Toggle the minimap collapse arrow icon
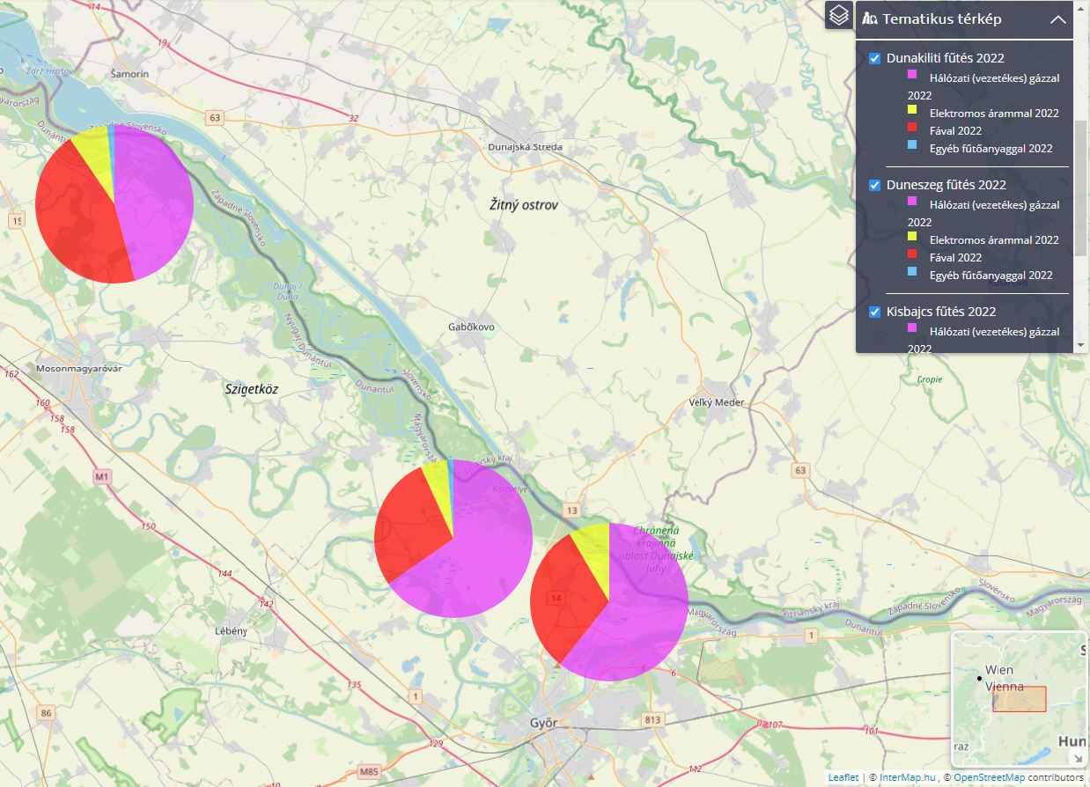Screen dimensions: 1090x787 pyautogui.click(x=1077, y=758)
